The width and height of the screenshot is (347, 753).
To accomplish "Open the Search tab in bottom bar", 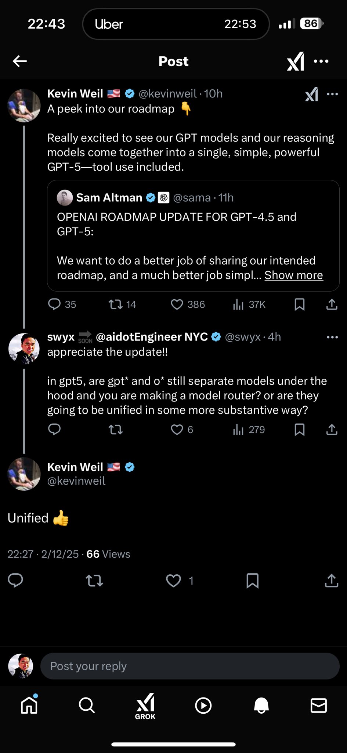I will [87, 705].
